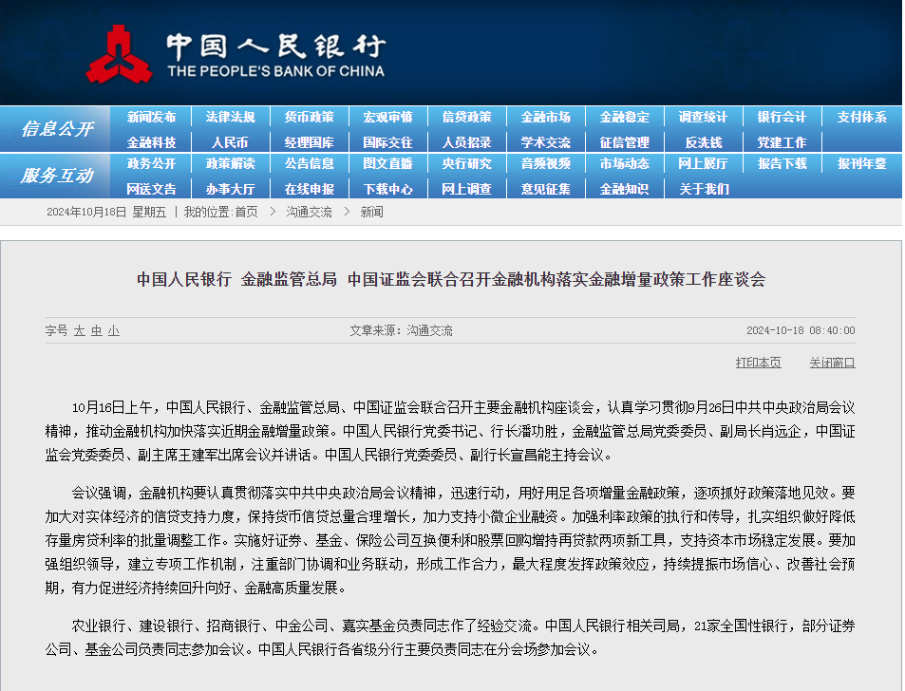Click the article headline text
This screenshot has height=691, width=905.
click(x=451, y=280)
